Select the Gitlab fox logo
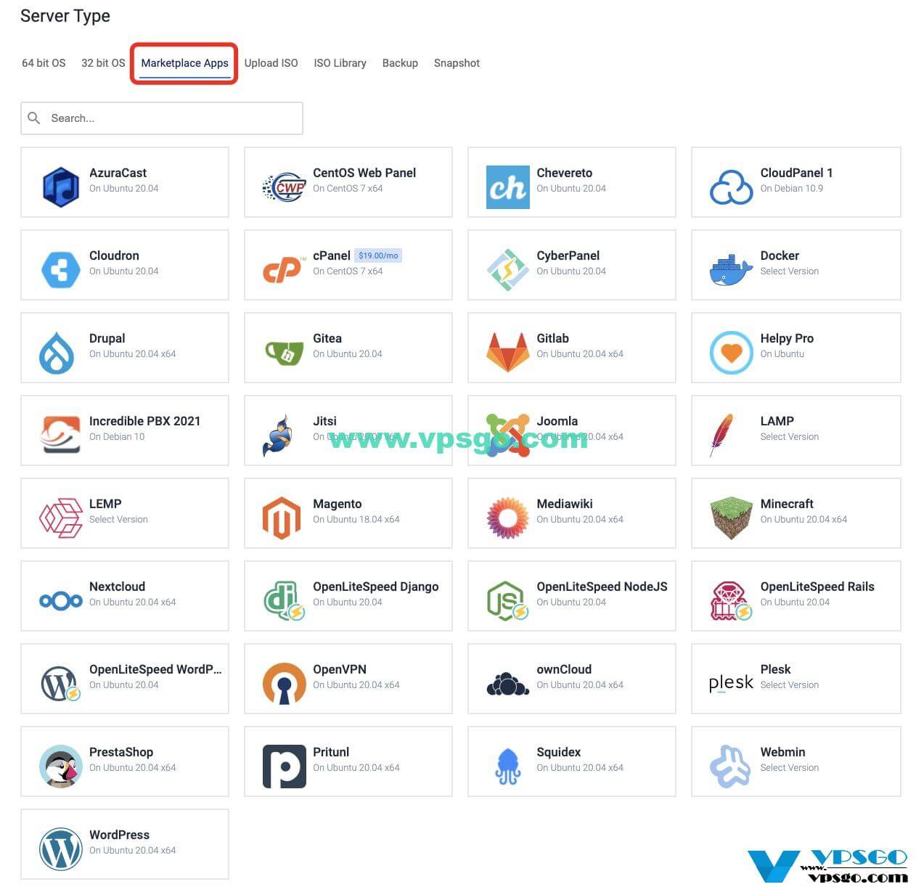916x887 pixels. tap(508, 353)
